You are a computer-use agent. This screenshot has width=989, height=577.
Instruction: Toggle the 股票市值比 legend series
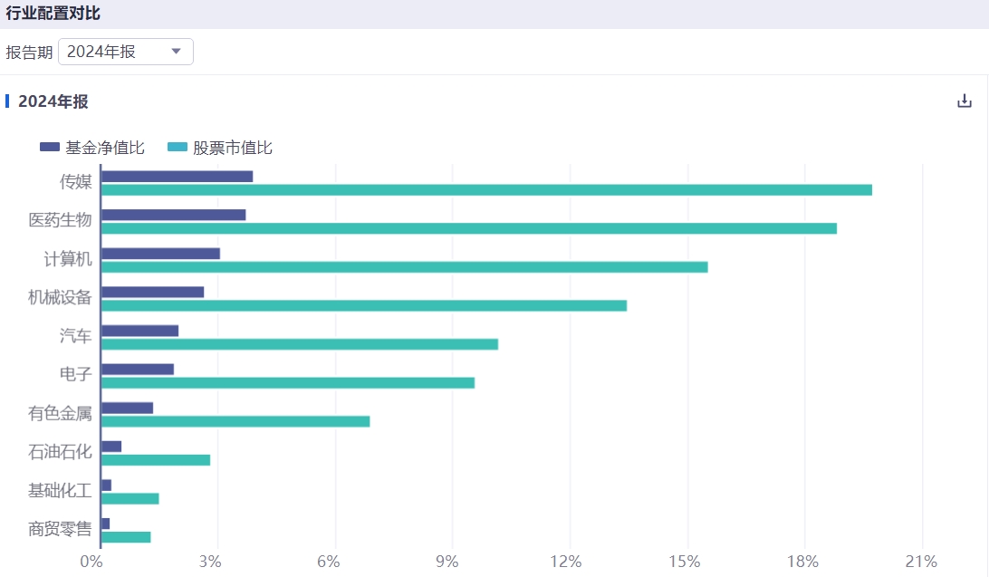point(232,148)
